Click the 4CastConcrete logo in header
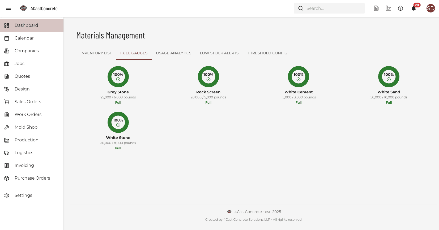The width and height of the screenshot is (439, 230). pos(23,8)
